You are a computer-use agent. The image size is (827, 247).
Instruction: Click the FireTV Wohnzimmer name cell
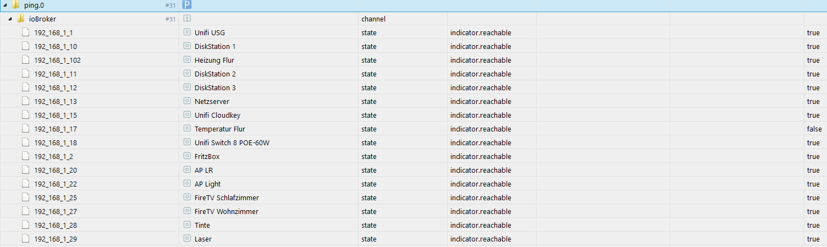(226, 211)
